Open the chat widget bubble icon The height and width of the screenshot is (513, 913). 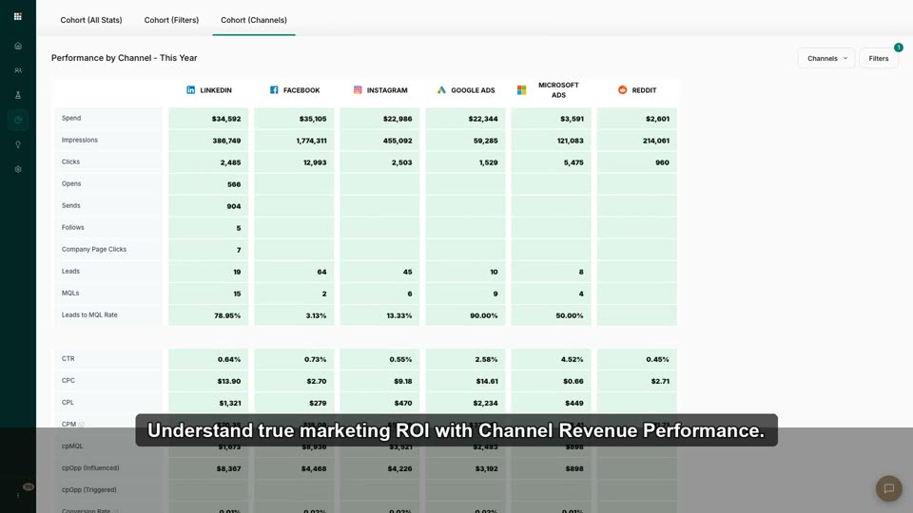pyautogui.click(x=888, y=488)
